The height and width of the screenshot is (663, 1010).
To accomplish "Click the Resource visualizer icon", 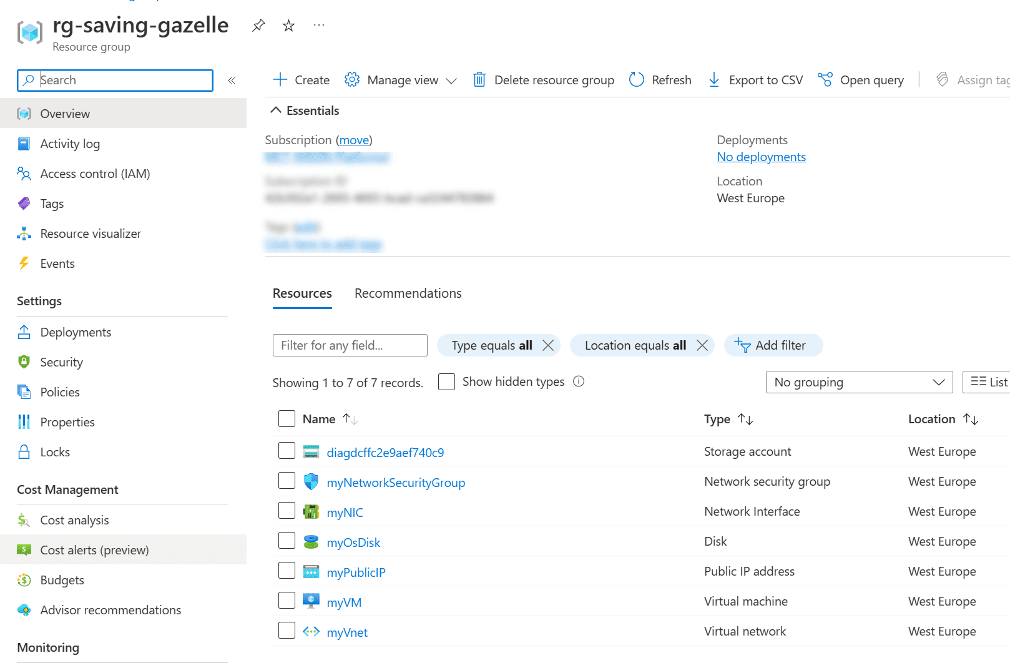I will 24,233.
